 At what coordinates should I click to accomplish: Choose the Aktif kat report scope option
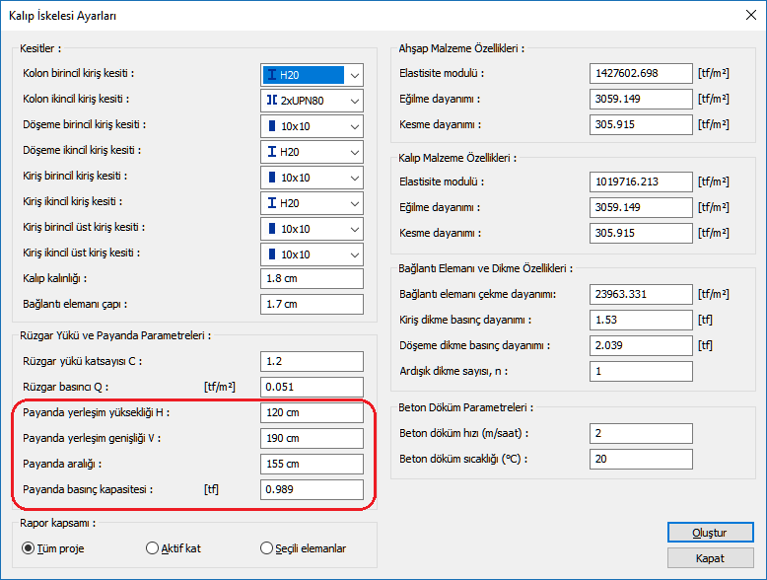(x=153, y=548)
